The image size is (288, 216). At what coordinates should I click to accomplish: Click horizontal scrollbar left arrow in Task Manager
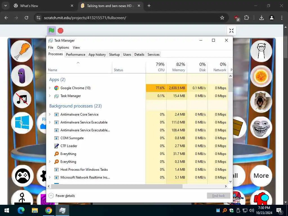click(x=49, y=186)
